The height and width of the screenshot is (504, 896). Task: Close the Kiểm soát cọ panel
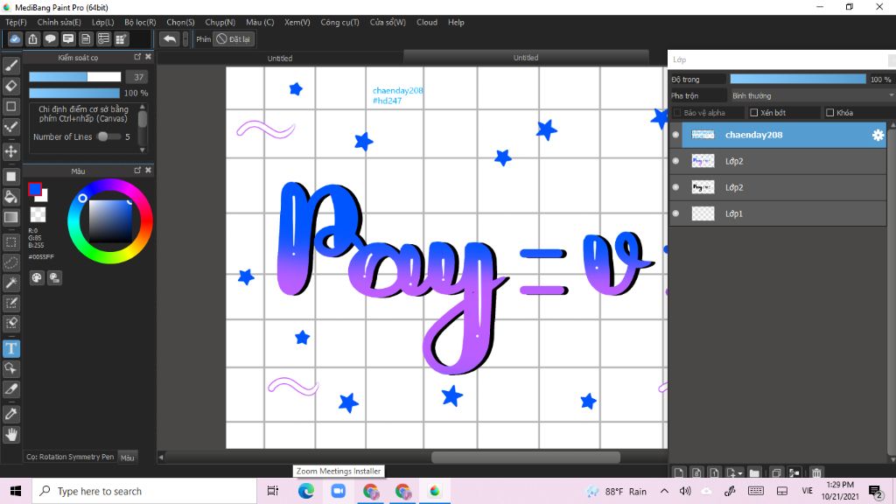click(x=148, y=57)
